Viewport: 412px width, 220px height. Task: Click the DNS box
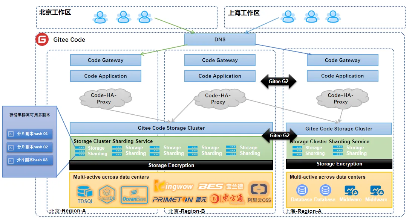[x=220, y=39]
